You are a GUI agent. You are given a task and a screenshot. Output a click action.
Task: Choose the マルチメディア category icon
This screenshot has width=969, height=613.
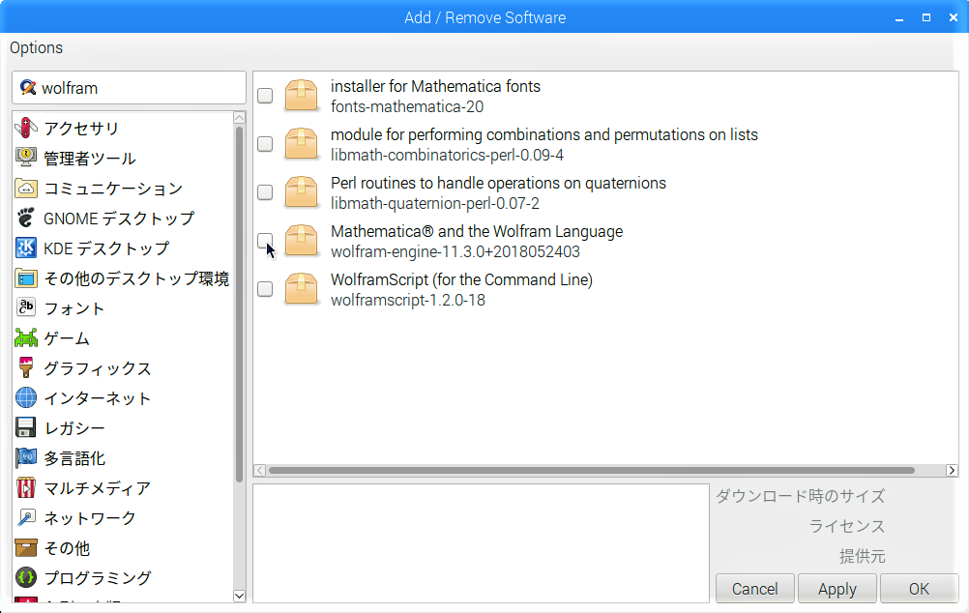click(26, 488)
